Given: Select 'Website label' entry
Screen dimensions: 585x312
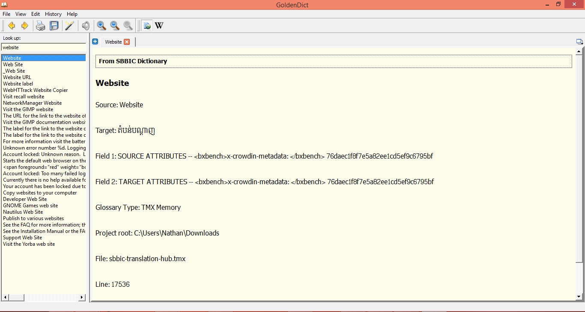Looking at the screenshot, I should point(44,84).
